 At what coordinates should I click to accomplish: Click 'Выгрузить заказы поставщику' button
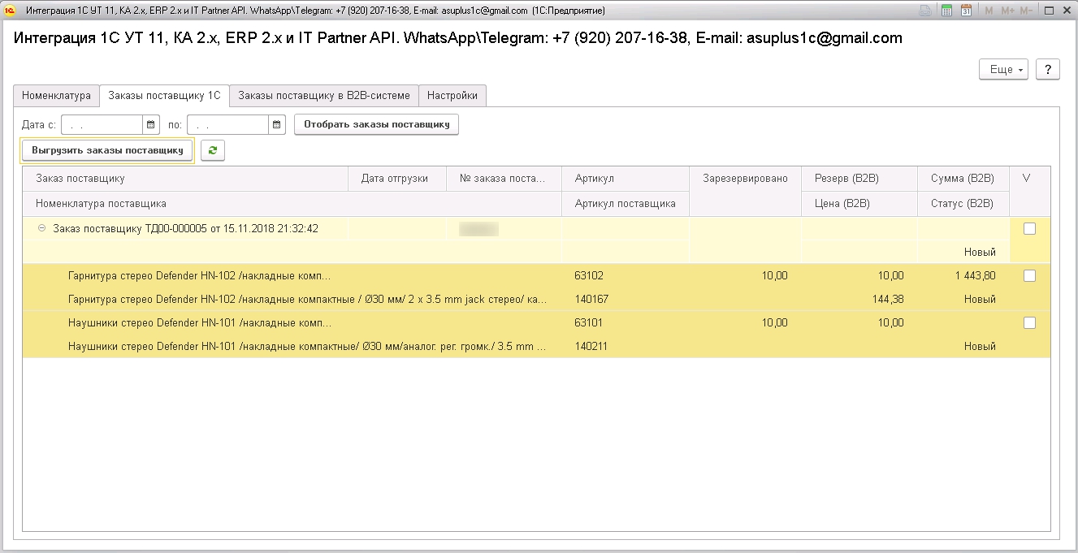107,150
